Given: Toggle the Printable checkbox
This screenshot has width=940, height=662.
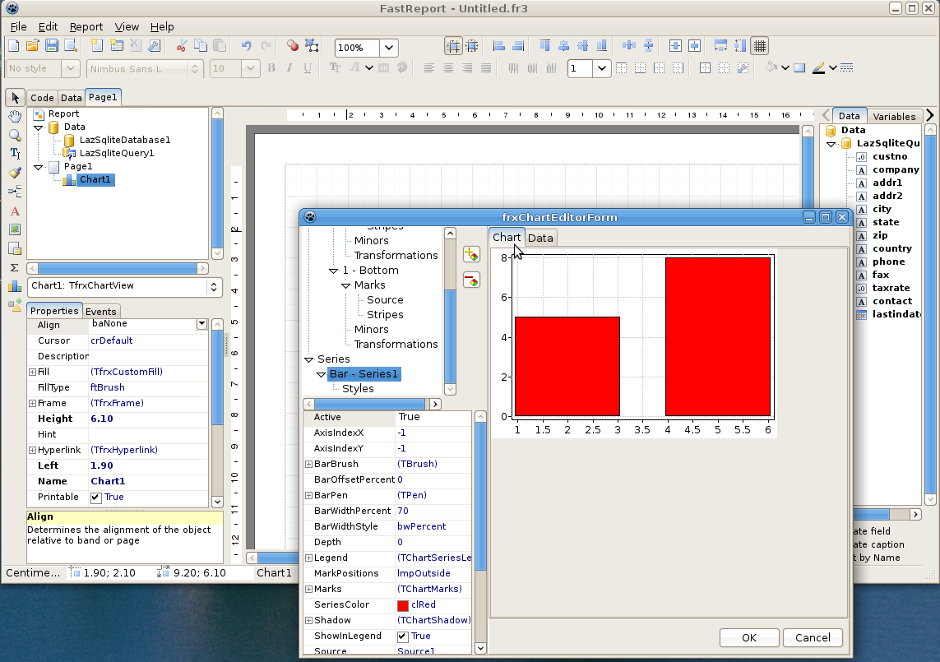Looking at the screenshot, I should (96, 498).
